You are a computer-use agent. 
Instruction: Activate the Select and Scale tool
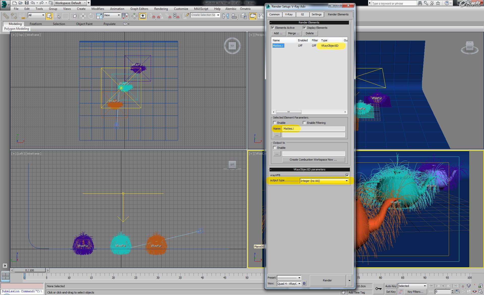(x=99, y=16)
